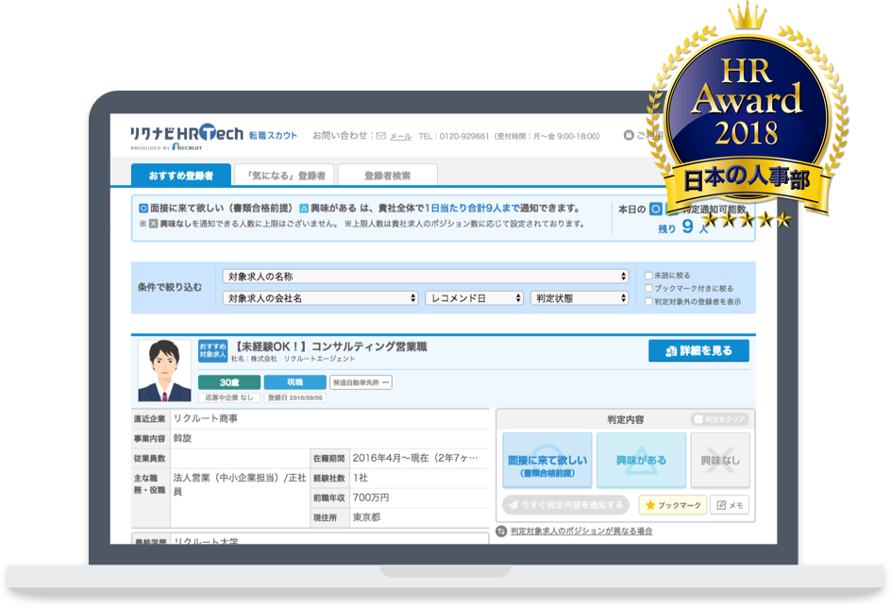Open the メモ note button
This screenshot has width=891, height=608.
tap(730, 505)
